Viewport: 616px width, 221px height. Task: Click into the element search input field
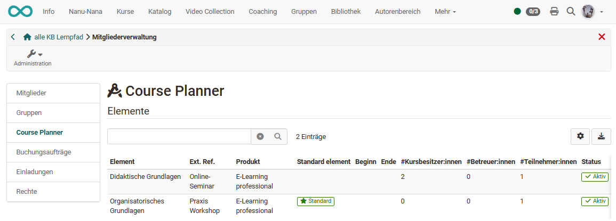coord(179,136)
